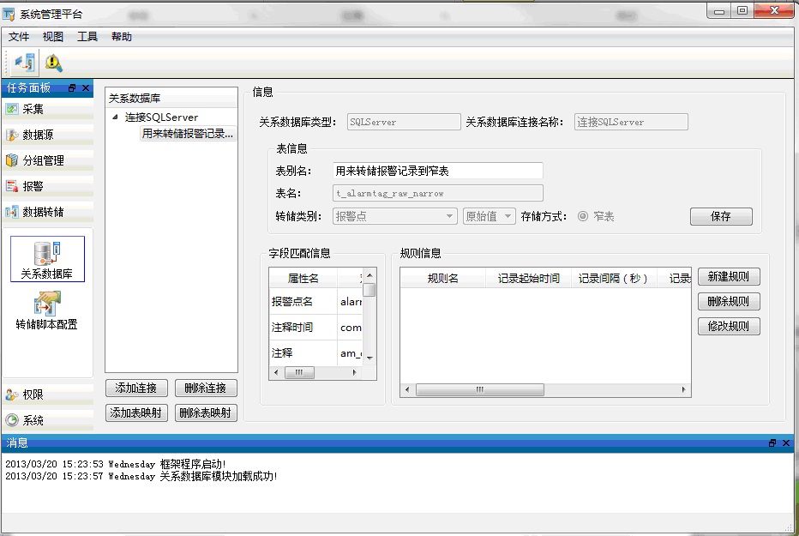The height and width of the screenshot is (536, 799).
Task: Click the 新建规则 button
Action: coord(729,277)
